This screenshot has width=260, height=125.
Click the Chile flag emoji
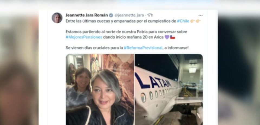[x=173, y=37]
